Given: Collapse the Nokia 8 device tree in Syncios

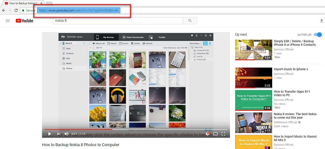Looking at the screenshot, I should pyautogui.click(x=60, y=44).
